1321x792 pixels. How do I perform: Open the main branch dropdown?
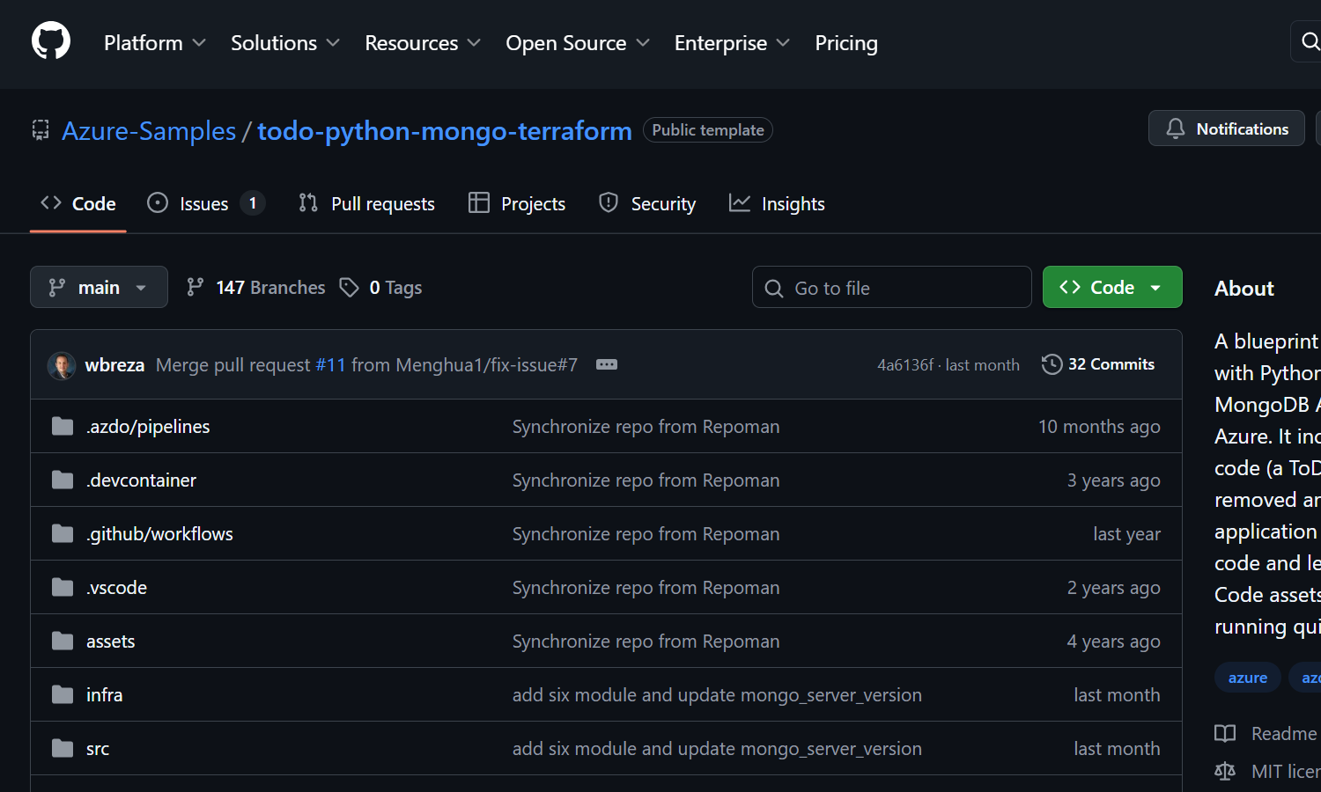coord(99,288)
